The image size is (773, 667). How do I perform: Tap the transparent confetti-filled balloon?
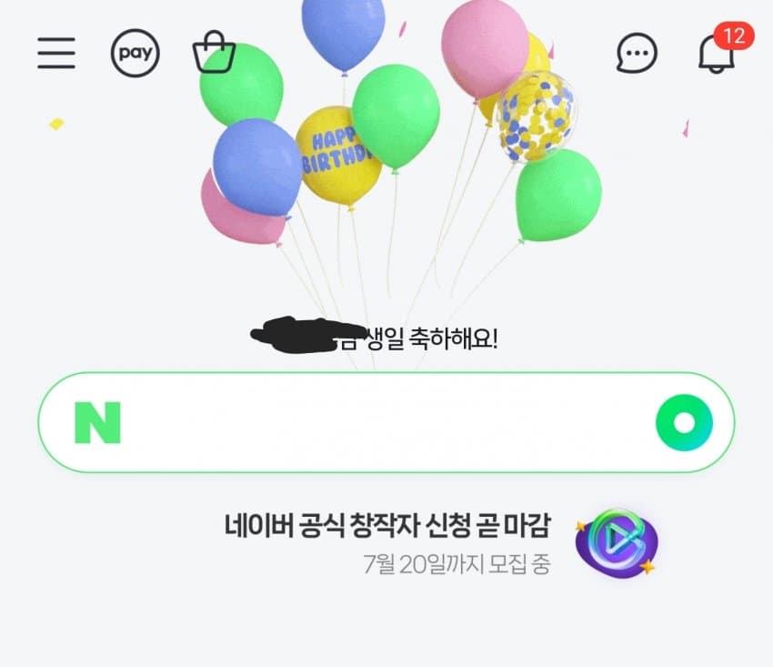[x=537, y=116]
